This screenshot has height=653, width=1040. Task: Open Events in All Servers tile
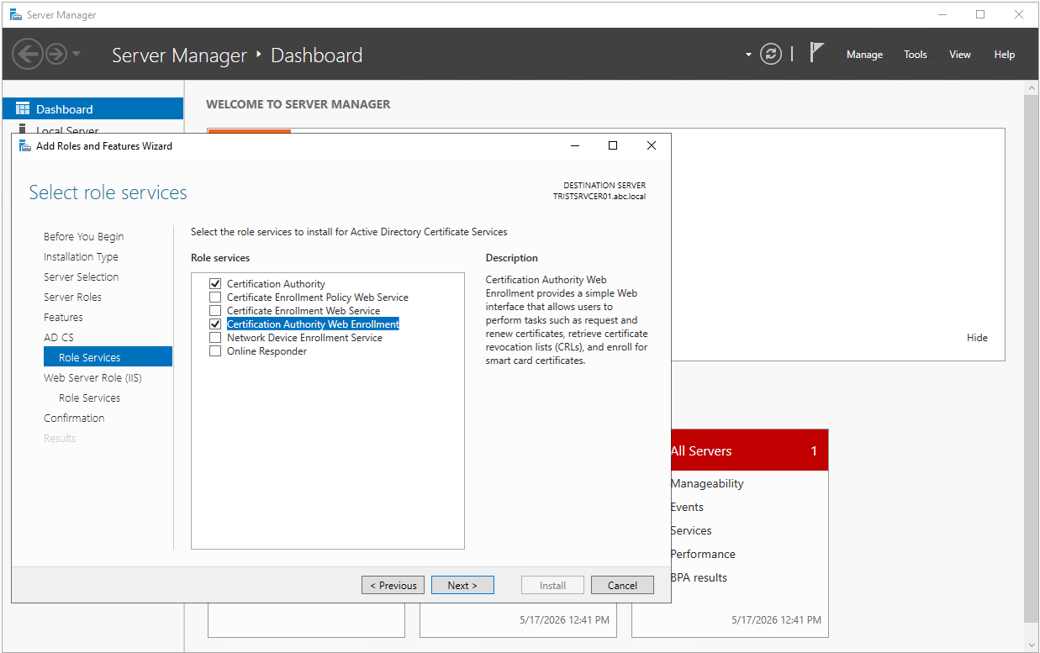click(687, 507)
